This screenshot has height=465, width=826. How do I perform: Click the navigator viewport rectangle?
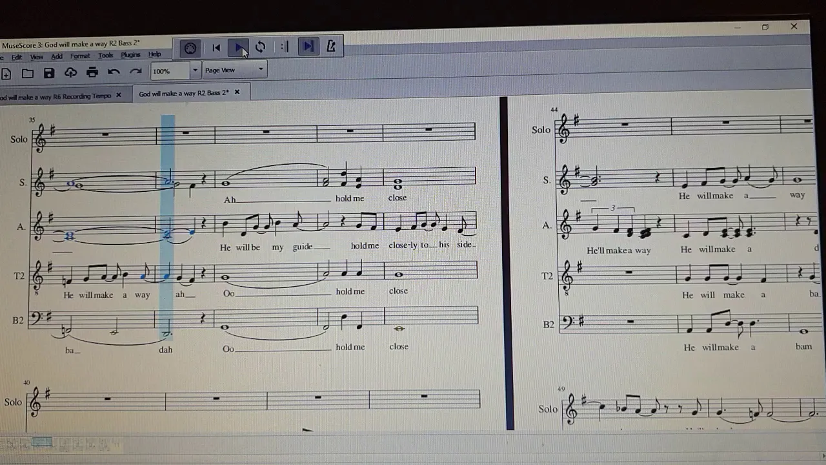(x=42, y=442)
